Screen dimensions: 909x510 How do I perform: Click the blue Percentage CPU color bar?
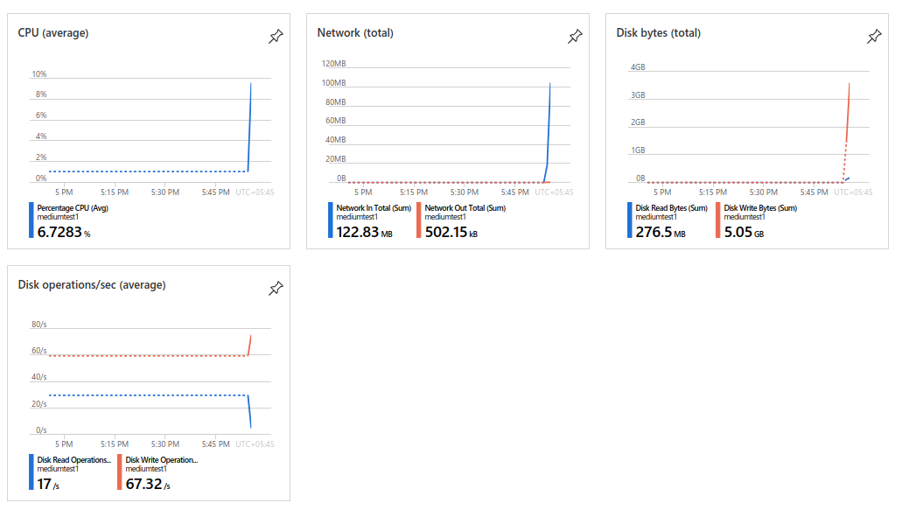(31, 220)
